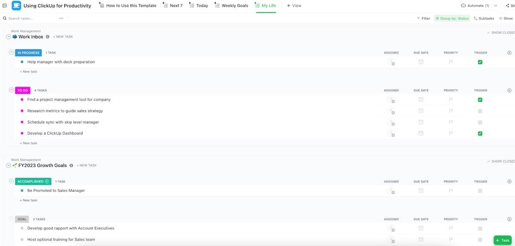Click the blue ClickUp space logo icon

pyautogui.click(x=16, y=6)
